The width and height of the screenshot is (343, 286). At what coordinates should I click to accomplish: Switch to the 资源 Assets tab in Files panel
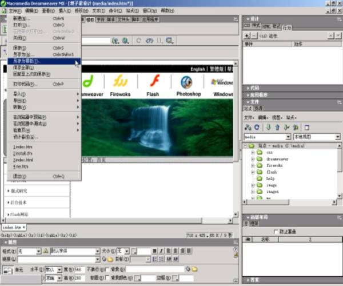point(258,108)
